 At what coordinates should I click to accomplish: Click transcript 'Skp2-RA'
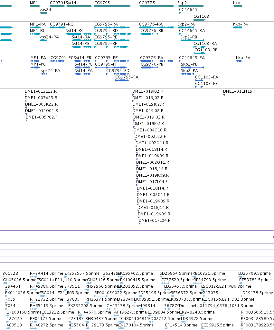[186, 24]
